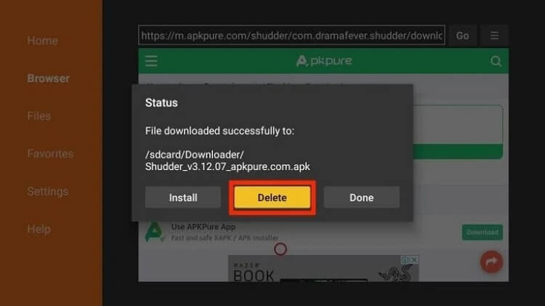
Task: Click Done to dismiss Status dialog
Action: coord(361,198)
